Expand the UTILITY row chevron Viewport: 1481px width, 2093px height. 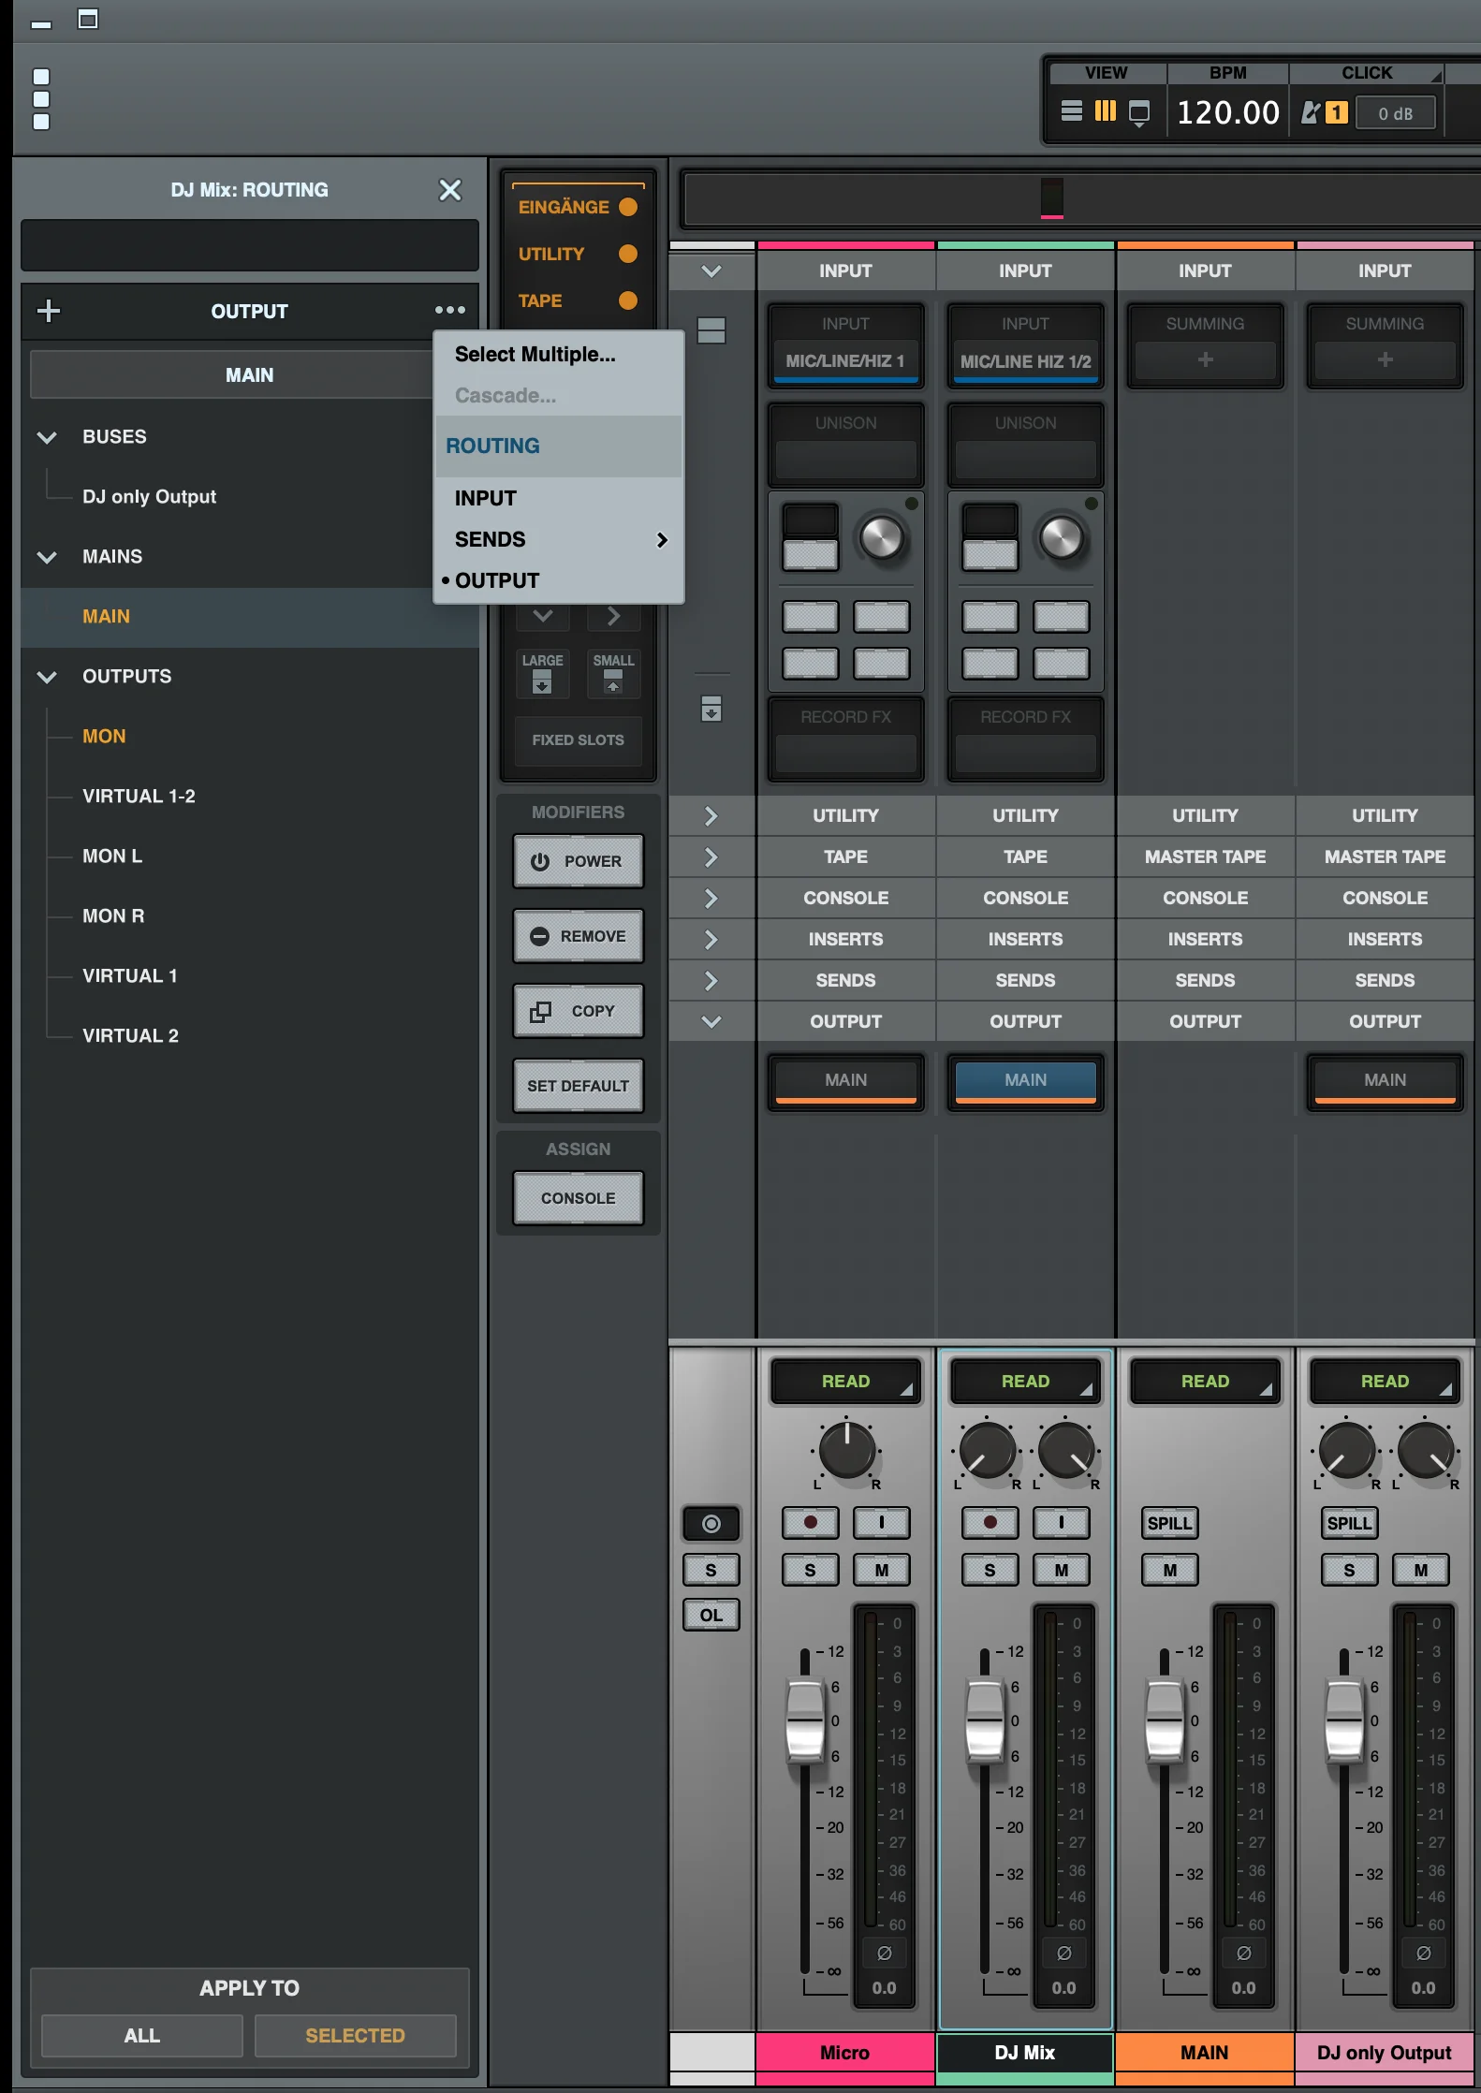(711, 816)
